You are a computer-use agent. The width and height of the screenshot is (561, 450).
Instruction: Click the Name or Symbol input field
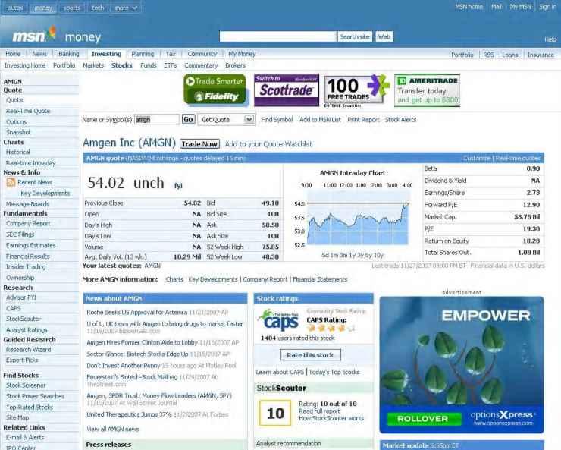tap(156, 120)
